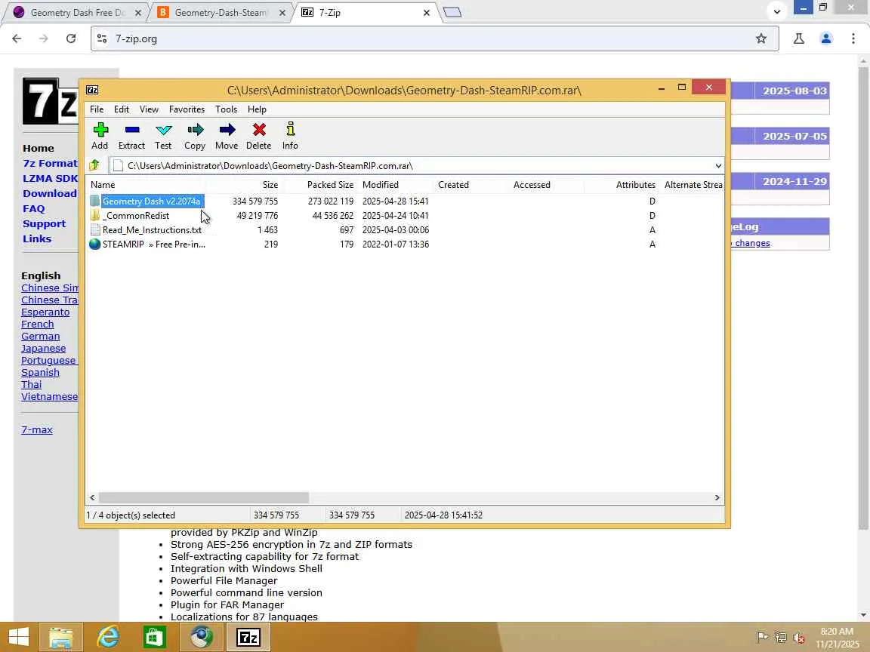Open the Favorites menu

tap(187, 109)
